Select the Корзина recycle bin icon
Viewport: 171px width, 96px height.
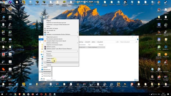30,3
